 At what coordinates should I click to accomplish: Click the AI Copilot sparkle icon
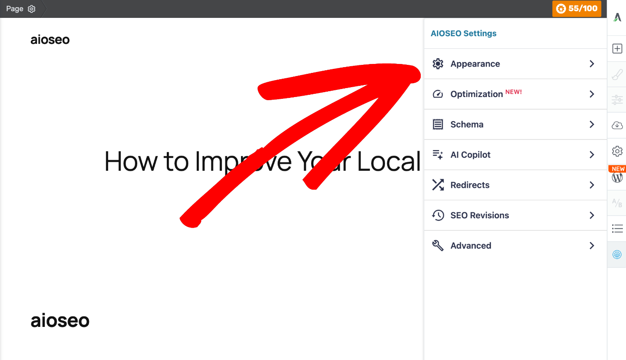point(438,155)
